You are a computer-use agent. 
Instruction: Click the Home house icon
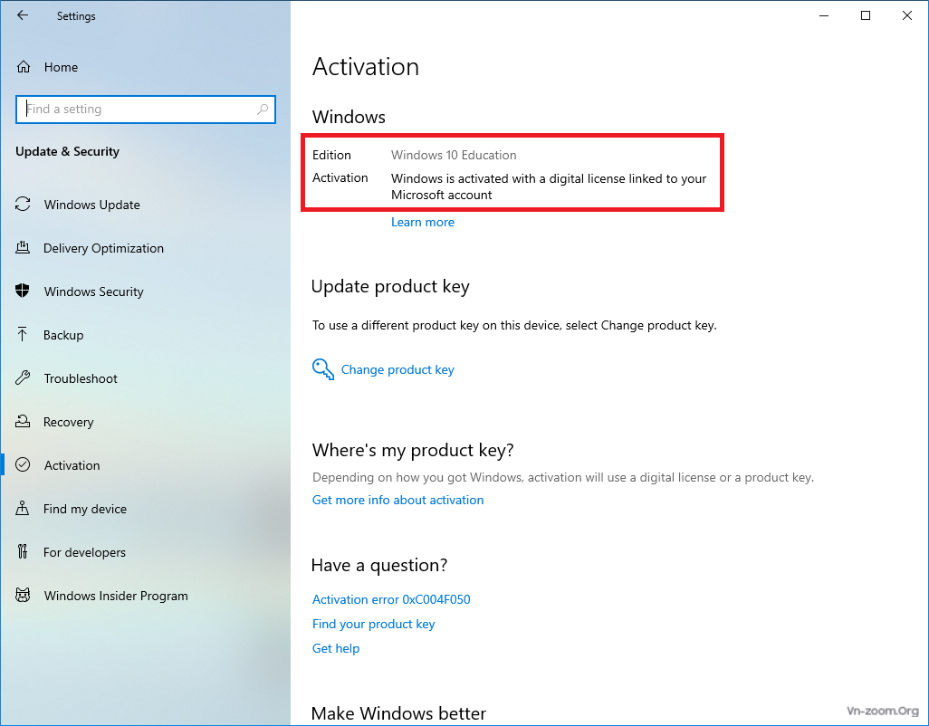click(24, 67)
